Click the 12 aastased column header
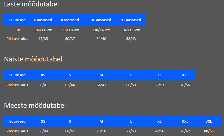Image resolution: width=224 pixels, height=136 pixels. coord(131,20)
